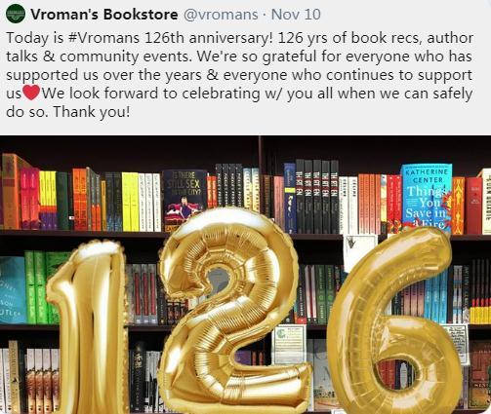Click the red heart emoji in tweet
491x414 pixels.
pos(31,93)
